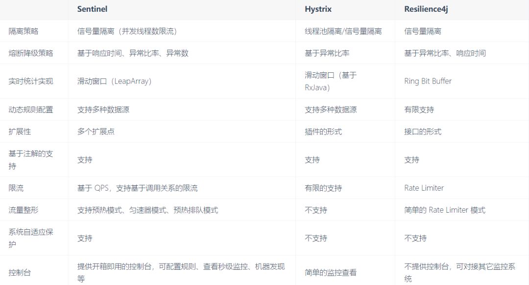
Task: Click the cell 支持预热模式、匀速器模式、预热排队模式
Action: click(148, 210)
